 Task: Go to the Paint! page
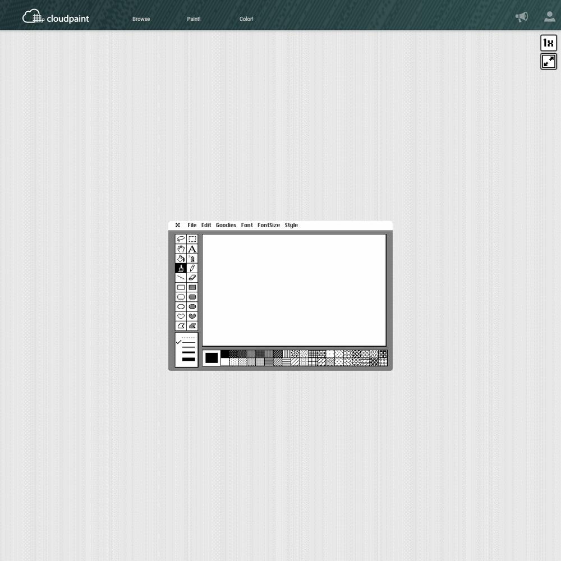pos(194,19)
